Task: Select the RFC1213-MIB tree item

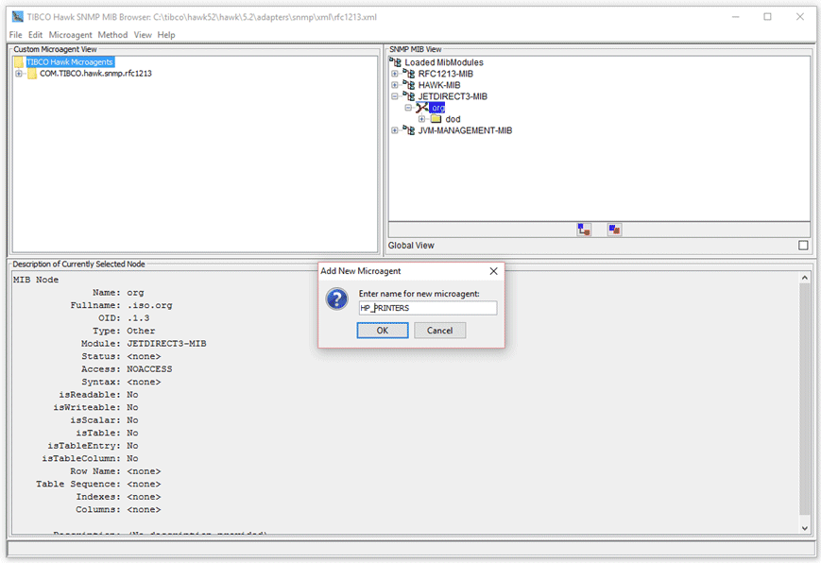Action: pyautogui.click(x=446, y=74)
